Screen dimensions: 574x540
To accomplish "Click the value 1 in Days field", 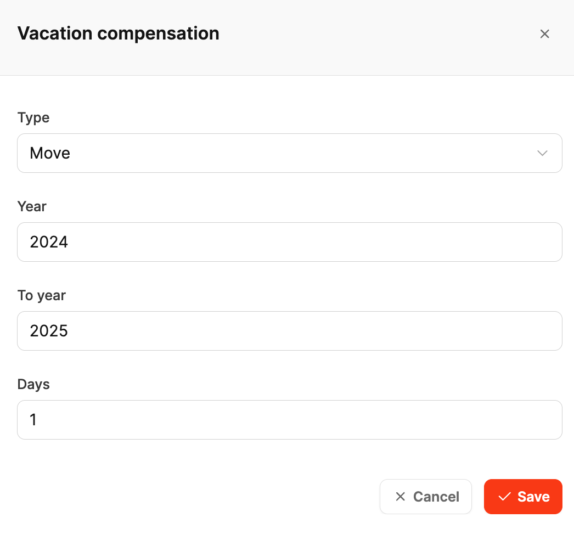I will 33,420.
